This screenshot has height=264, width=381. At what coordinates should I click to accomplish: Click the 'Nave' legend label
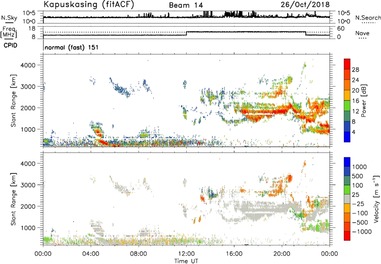point(362,33)
